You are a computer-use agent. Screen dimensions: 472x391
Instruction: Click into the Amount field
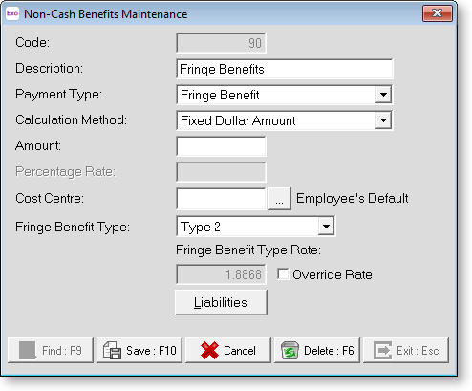221,146
